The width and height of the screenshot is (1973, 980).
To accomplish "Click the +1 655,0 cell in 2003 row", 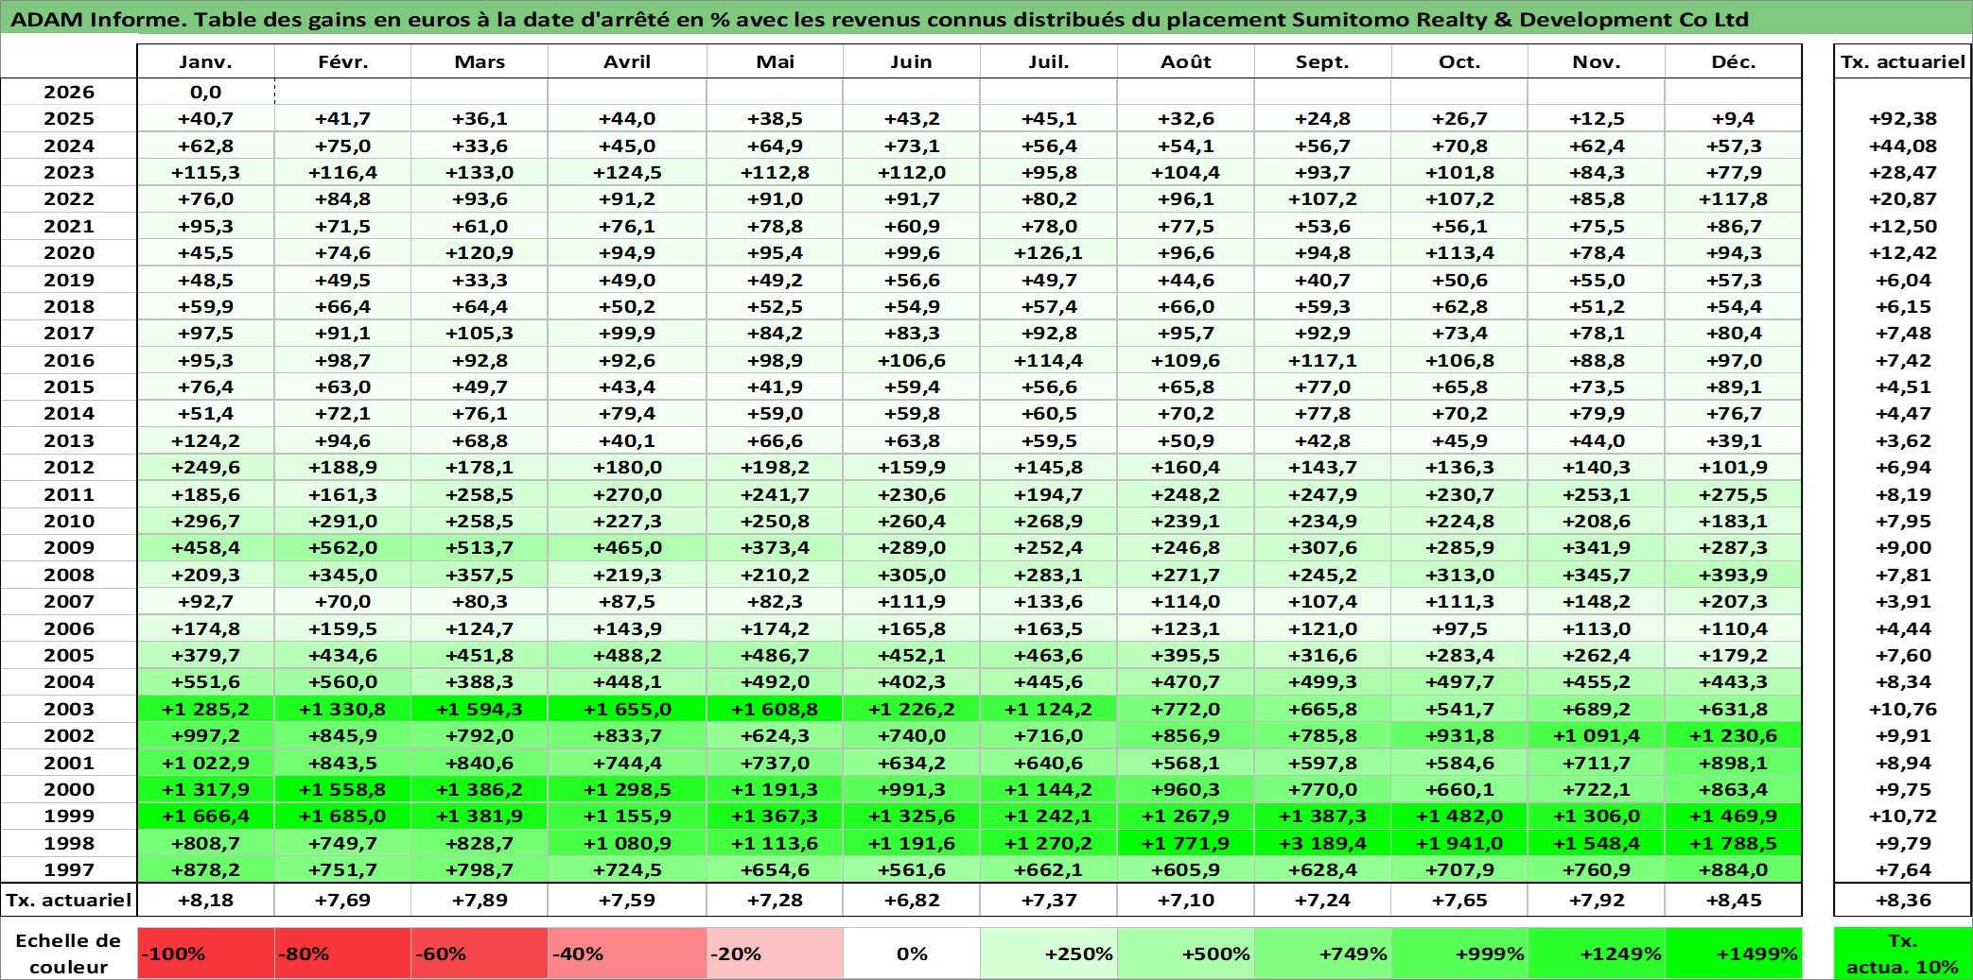I will pos(627,709).
